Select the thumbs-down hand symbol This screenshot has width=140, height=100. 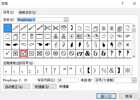coord(112,36)
